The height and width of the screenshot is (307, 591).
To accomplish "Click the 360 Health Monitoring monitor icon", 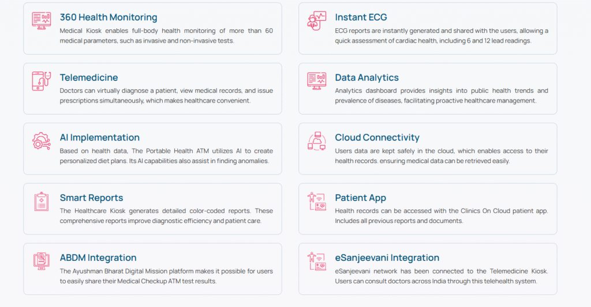I will point(41,20).
